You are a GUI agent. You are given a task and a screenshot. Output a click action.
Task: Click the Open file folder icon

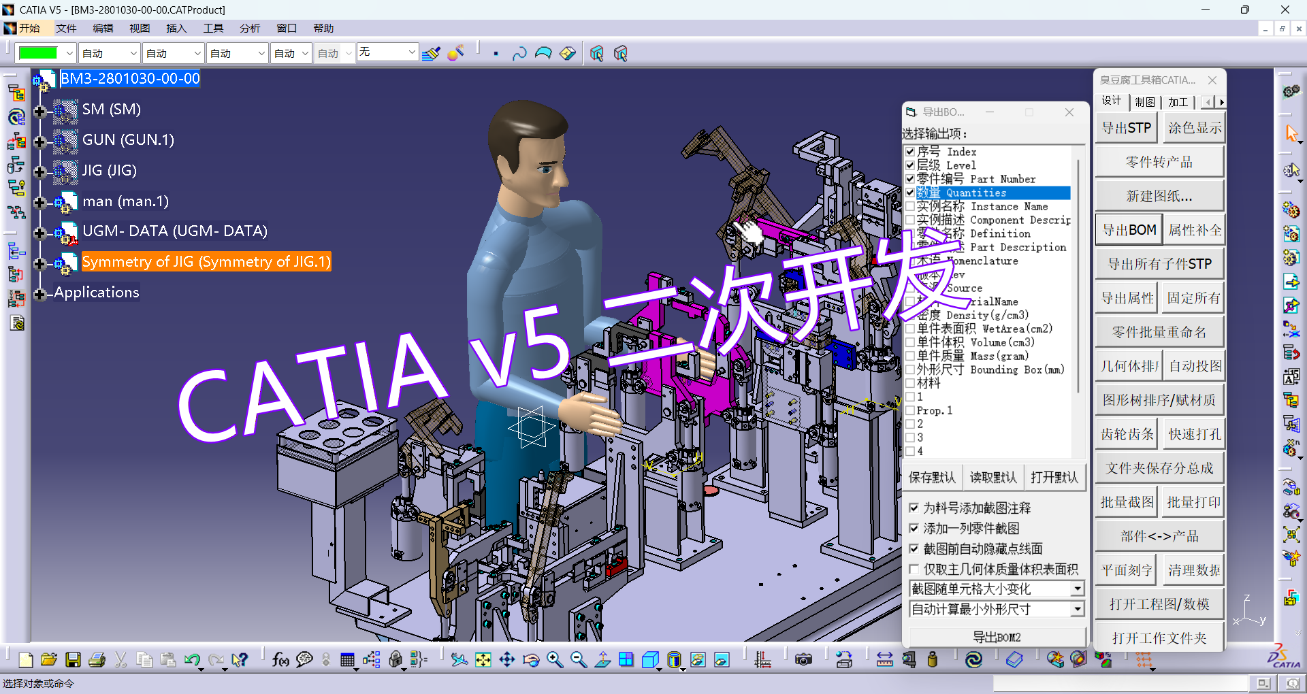(x=49, y=659)
